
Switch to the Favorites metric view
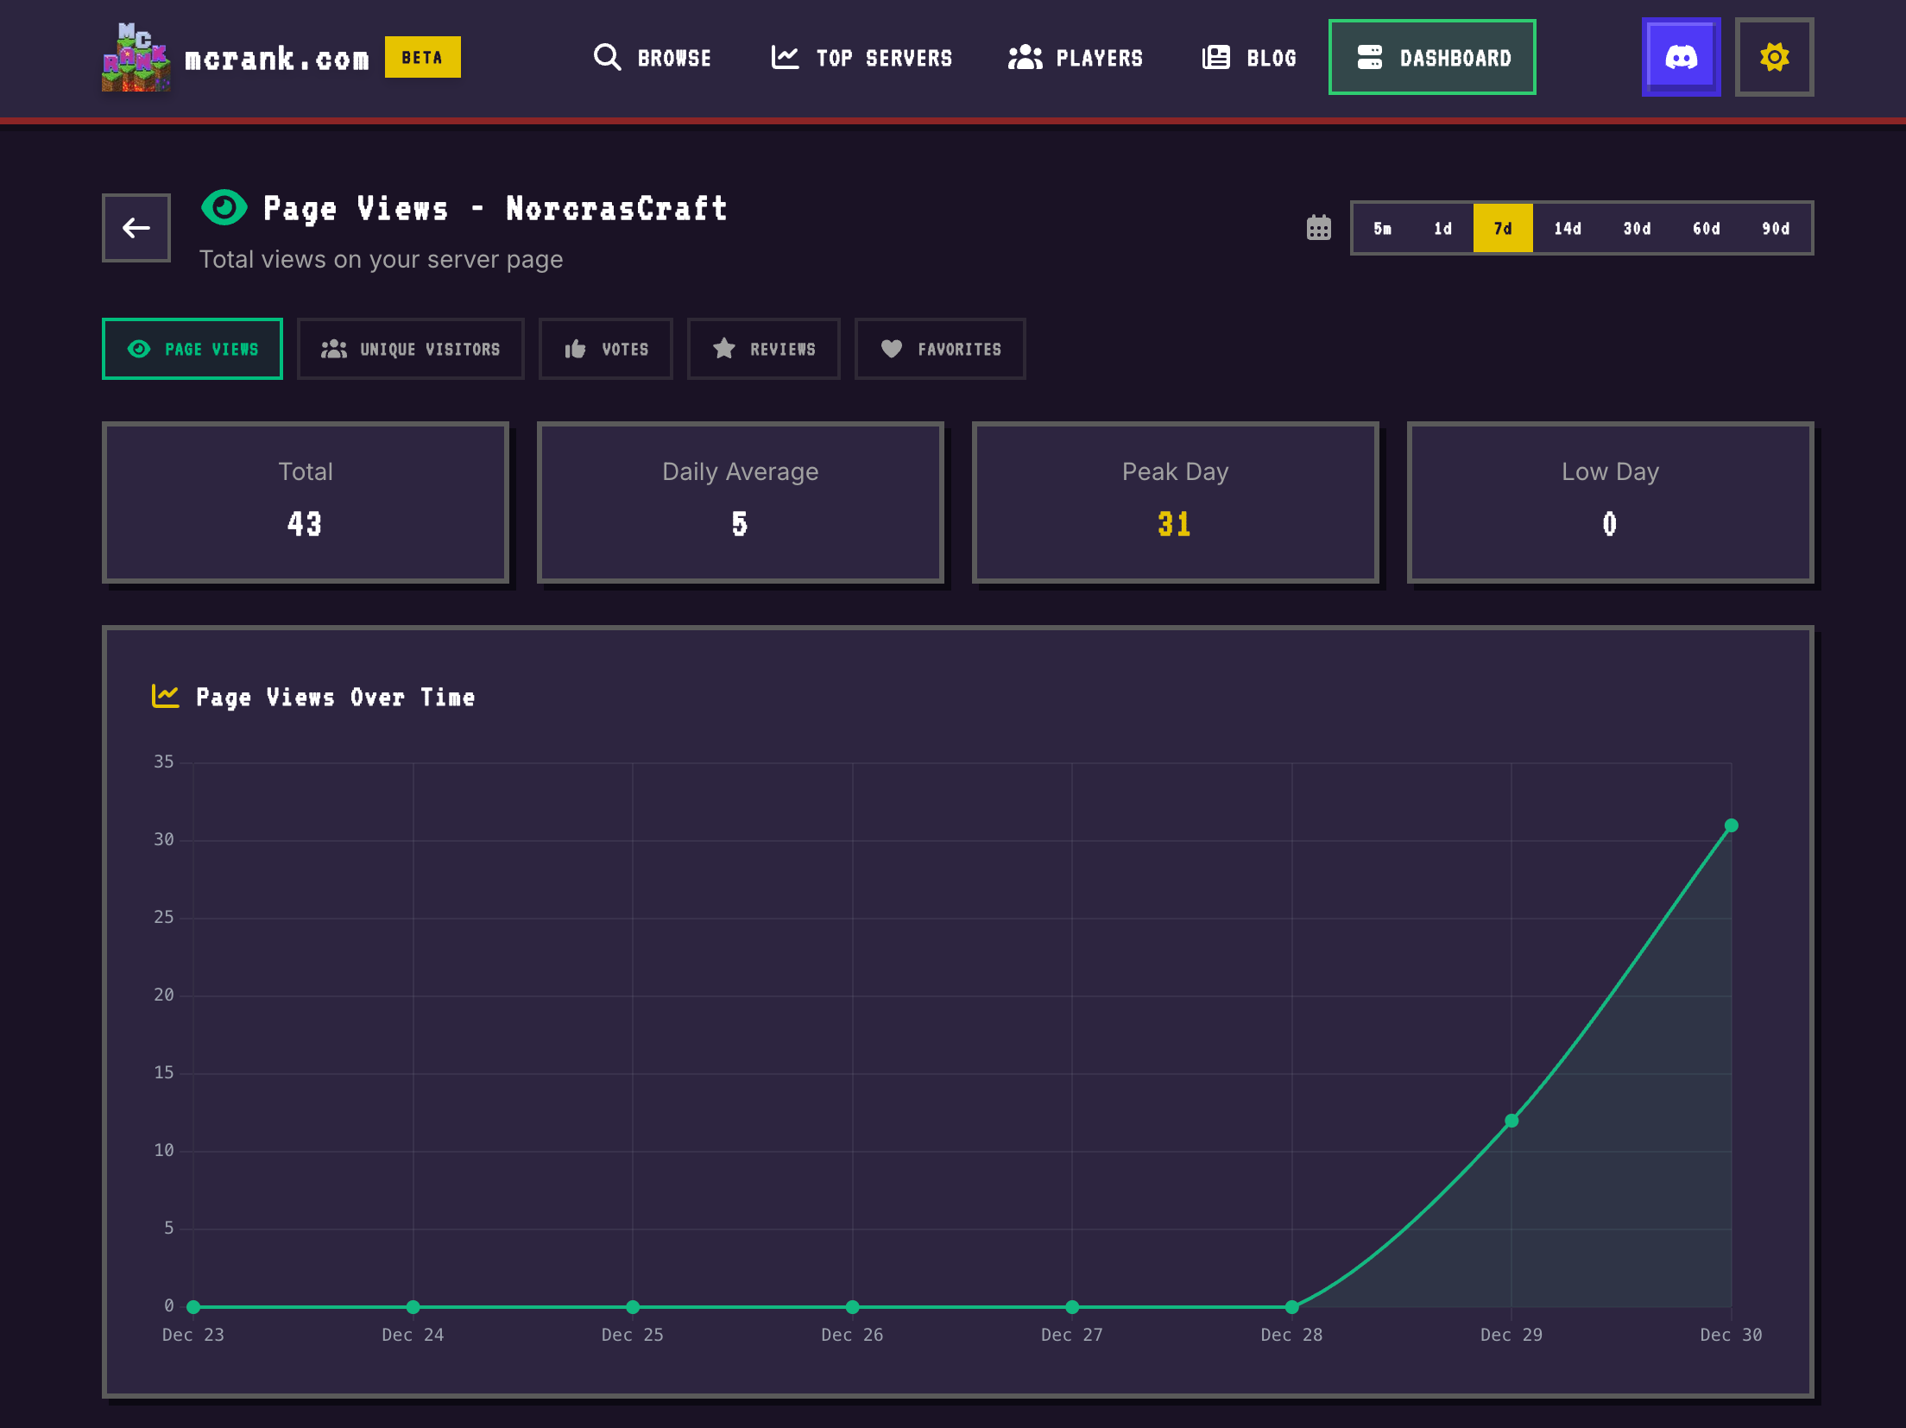(x=939, y=349)
